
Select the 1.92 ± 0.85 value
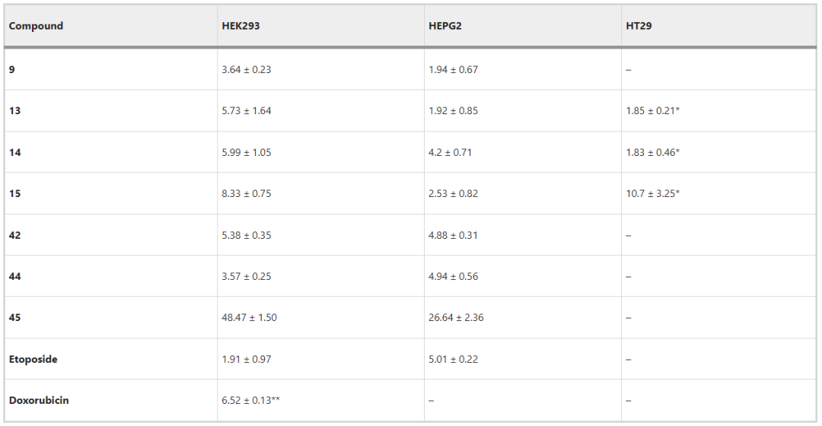(x=453, y=111)
